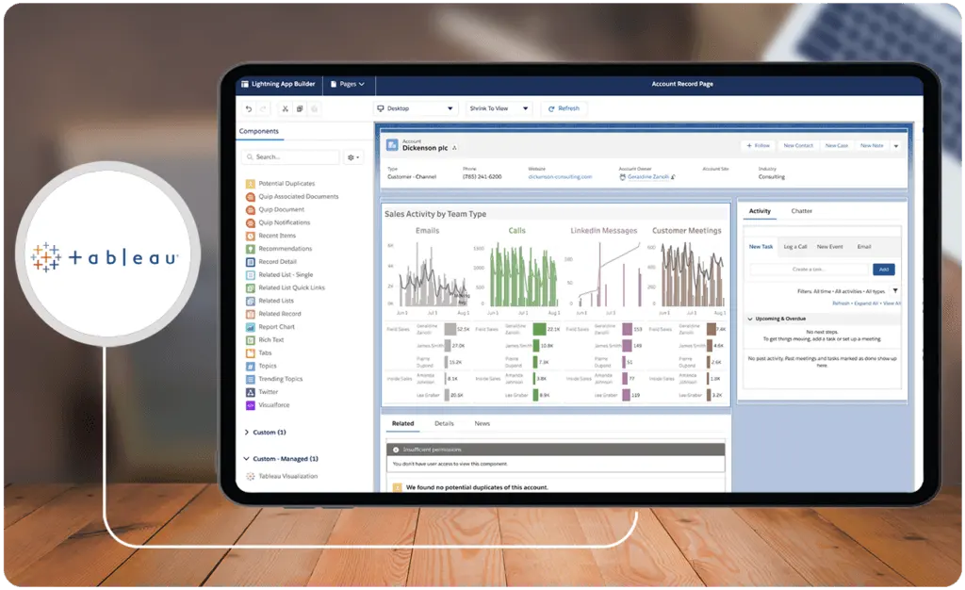The width and height of the screenshot is (965, 590).
Task: Select the Report Chart component icon
Action: (251, 327)
